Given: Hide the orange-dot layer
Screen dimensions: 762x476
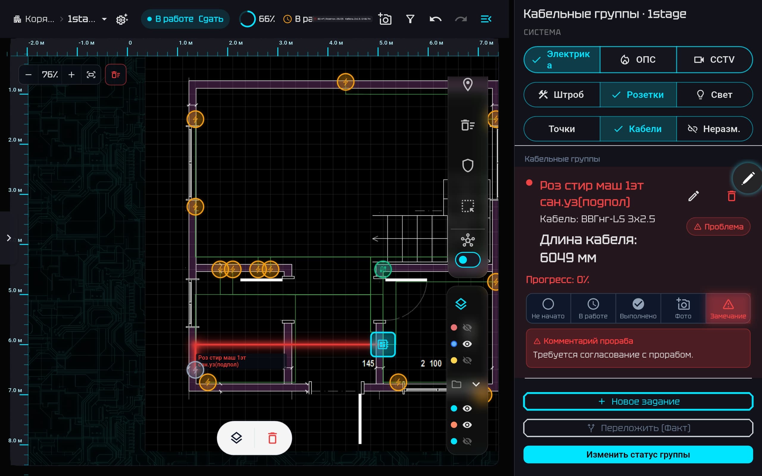Looking at the screenshot, I should point(467,425).
